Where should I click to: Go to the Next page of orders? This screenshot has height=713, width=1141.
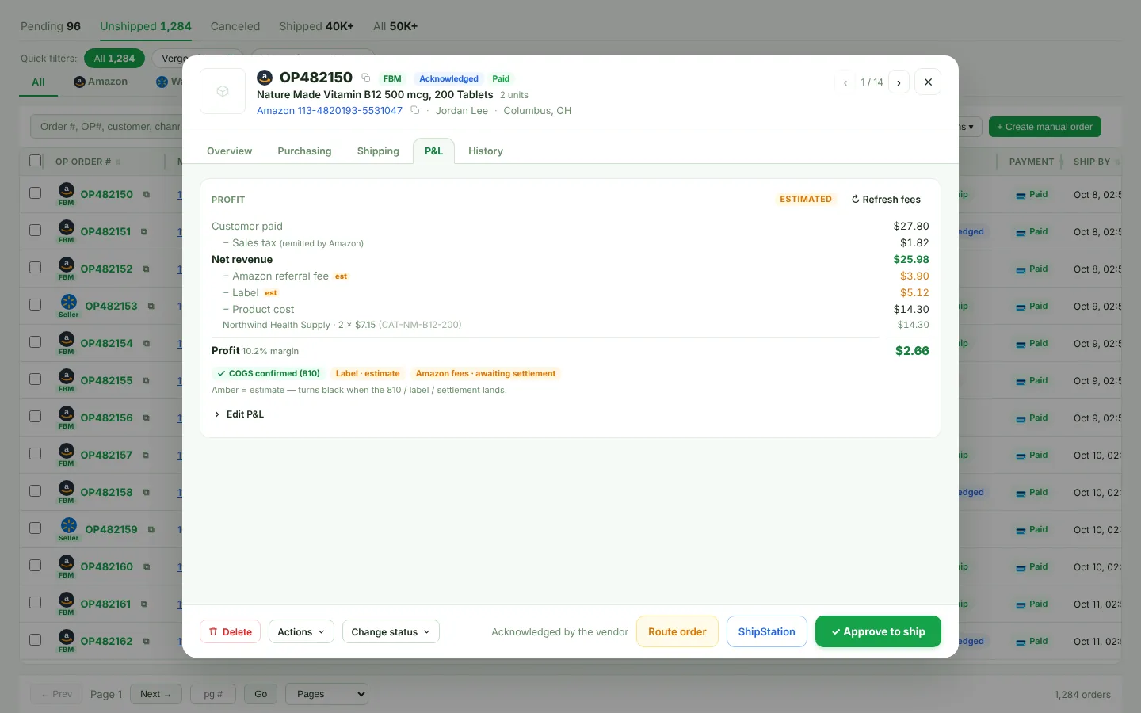coord(156,694)
